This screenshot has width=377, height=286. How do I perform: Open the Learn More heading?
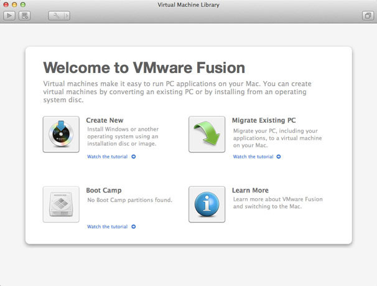pos(250,190)
